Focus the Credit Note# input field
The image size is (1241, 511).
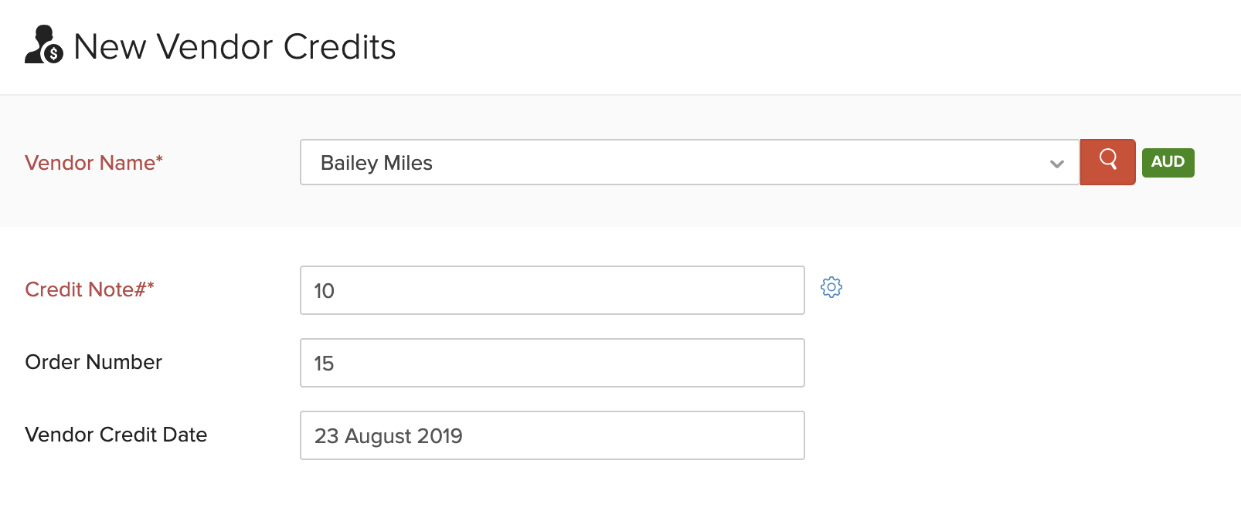click(552, 290)
